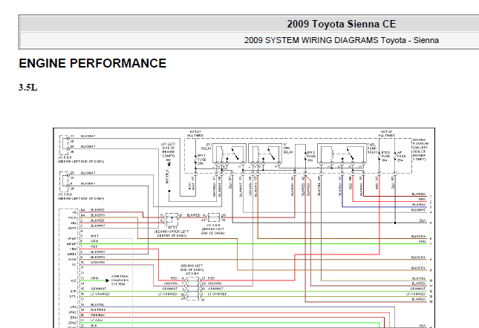Click the "FC" terminal label
Screen dimensions: 479x328
74,265
